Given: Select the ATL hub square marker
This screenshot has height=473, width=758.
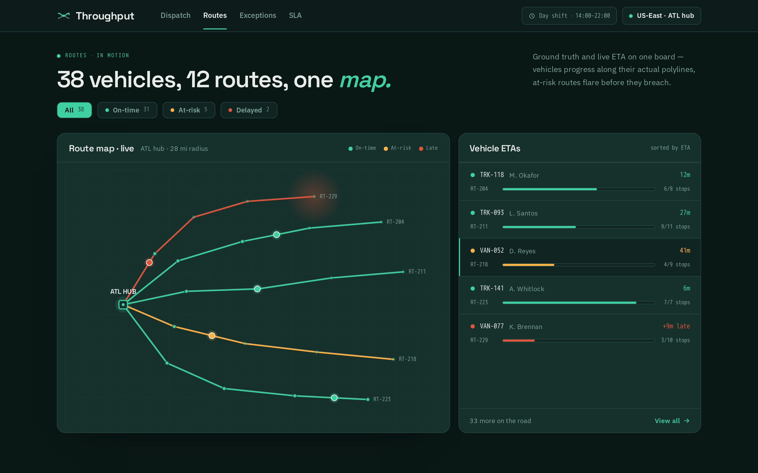Looking at the screenshot, I should 123,304.
